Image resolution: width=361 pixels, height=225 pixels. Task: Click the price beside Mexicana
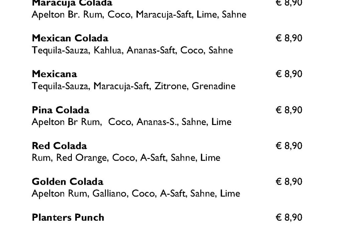(x=289, y=74)
